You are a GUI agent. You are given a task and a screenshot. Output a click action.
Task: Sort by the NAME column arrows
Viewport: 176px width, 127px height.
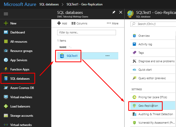(70, 47)
